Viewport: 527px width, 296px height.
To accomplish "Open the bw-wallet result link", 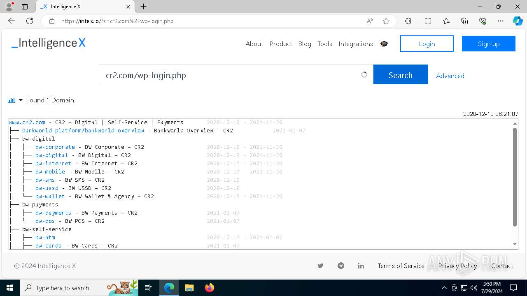I will 50,196.
